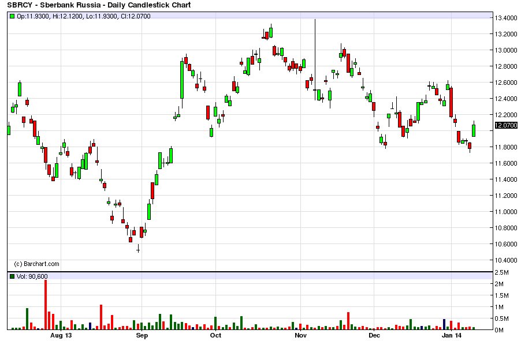Click the 2.5M volume axis label
The image size is (521, 341).
(x=501, y=272)
